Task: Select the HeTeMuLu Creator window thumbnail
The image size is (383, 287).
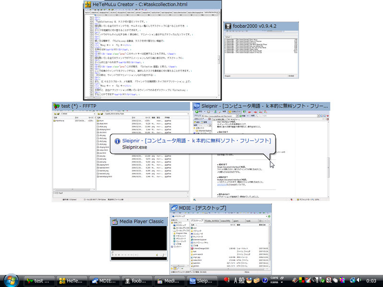Action: [x=152, y=50]
